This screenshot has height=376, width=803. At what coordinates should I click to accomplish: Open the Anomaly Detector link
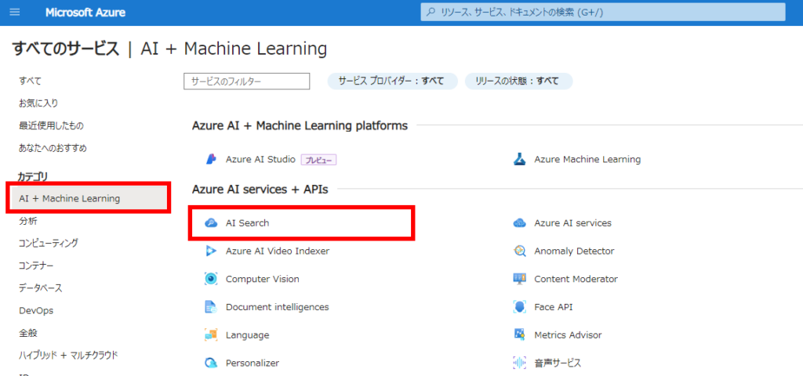574,251
